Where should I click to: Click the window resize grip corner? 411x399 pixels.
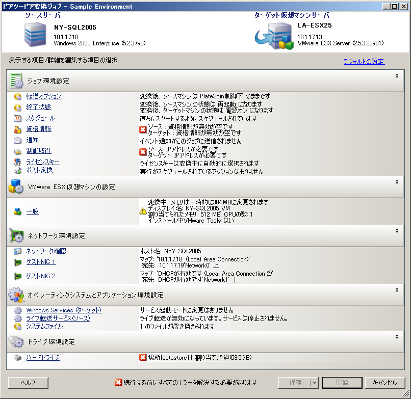click(406, 394)
